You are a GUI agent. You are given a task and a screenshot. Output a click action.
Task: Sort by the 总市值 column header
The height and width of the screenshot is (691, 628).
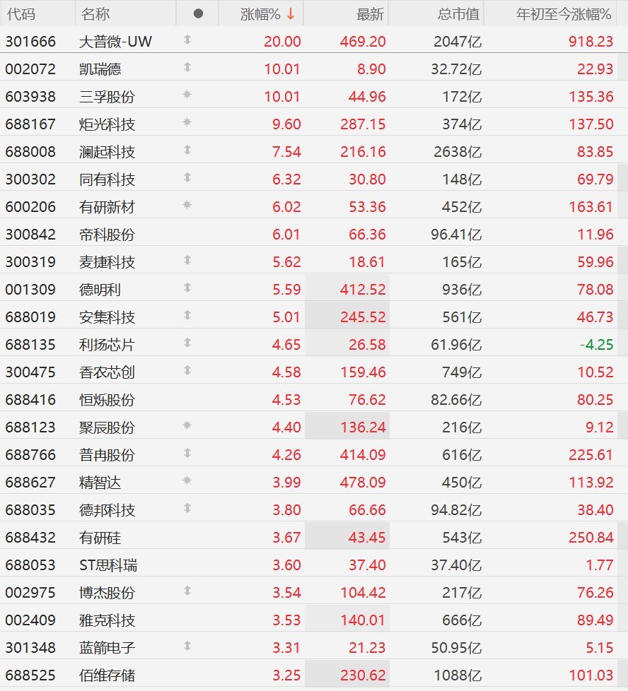click(458, 14)
